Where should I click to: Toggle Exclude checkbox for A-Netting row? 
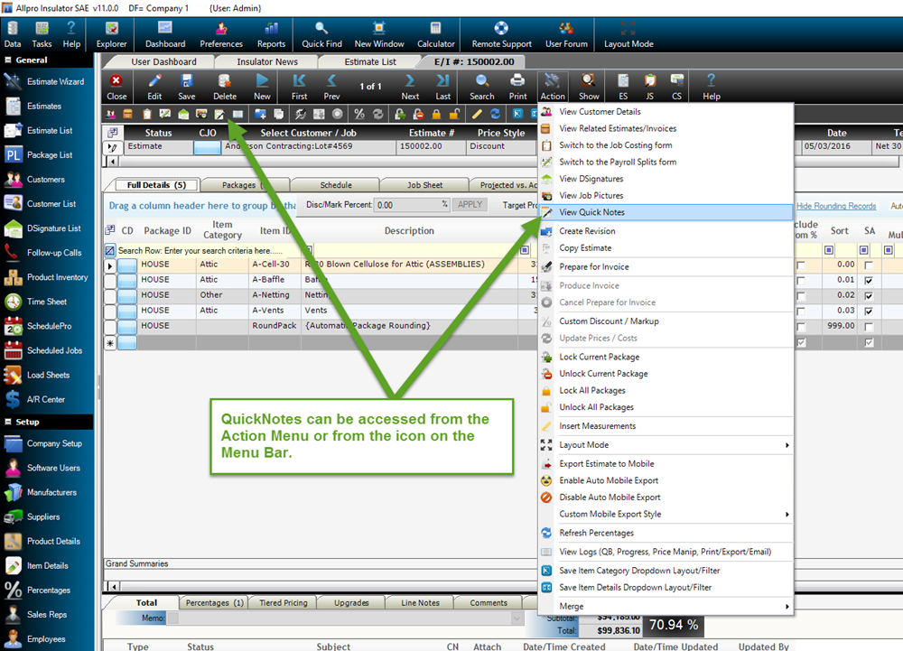click(x=800, y=296)
